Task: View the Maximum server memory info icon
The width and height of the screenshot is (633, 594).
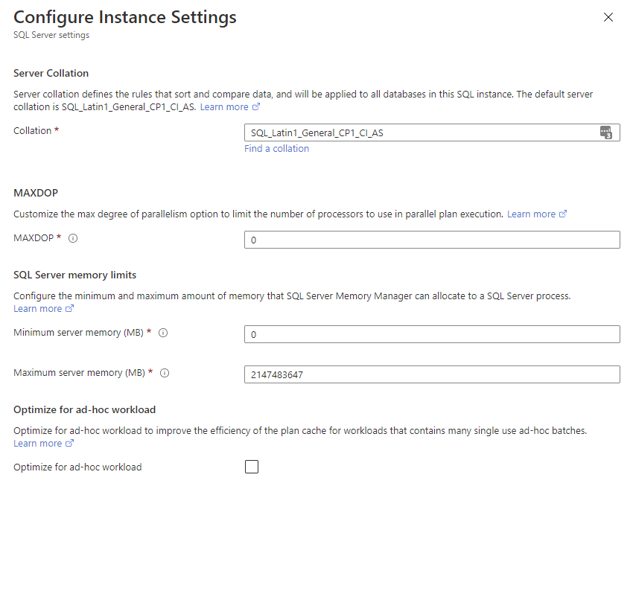Action: pyautogui.click(x=165, y=373)
